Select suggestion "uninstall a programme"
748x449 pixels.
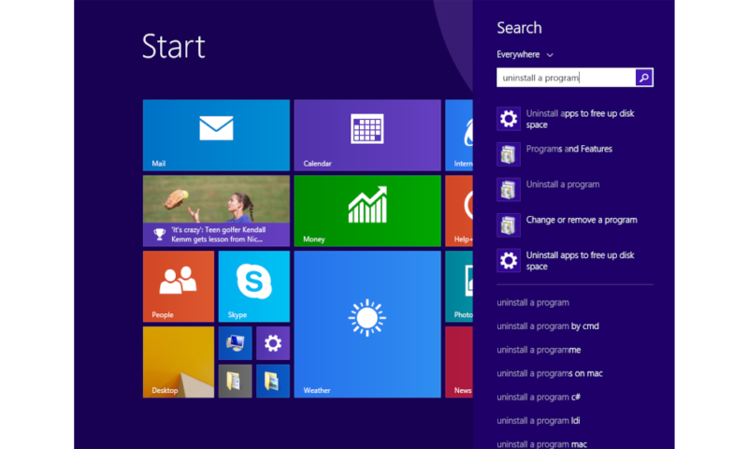pyautogui.click(x=539, y=350)
